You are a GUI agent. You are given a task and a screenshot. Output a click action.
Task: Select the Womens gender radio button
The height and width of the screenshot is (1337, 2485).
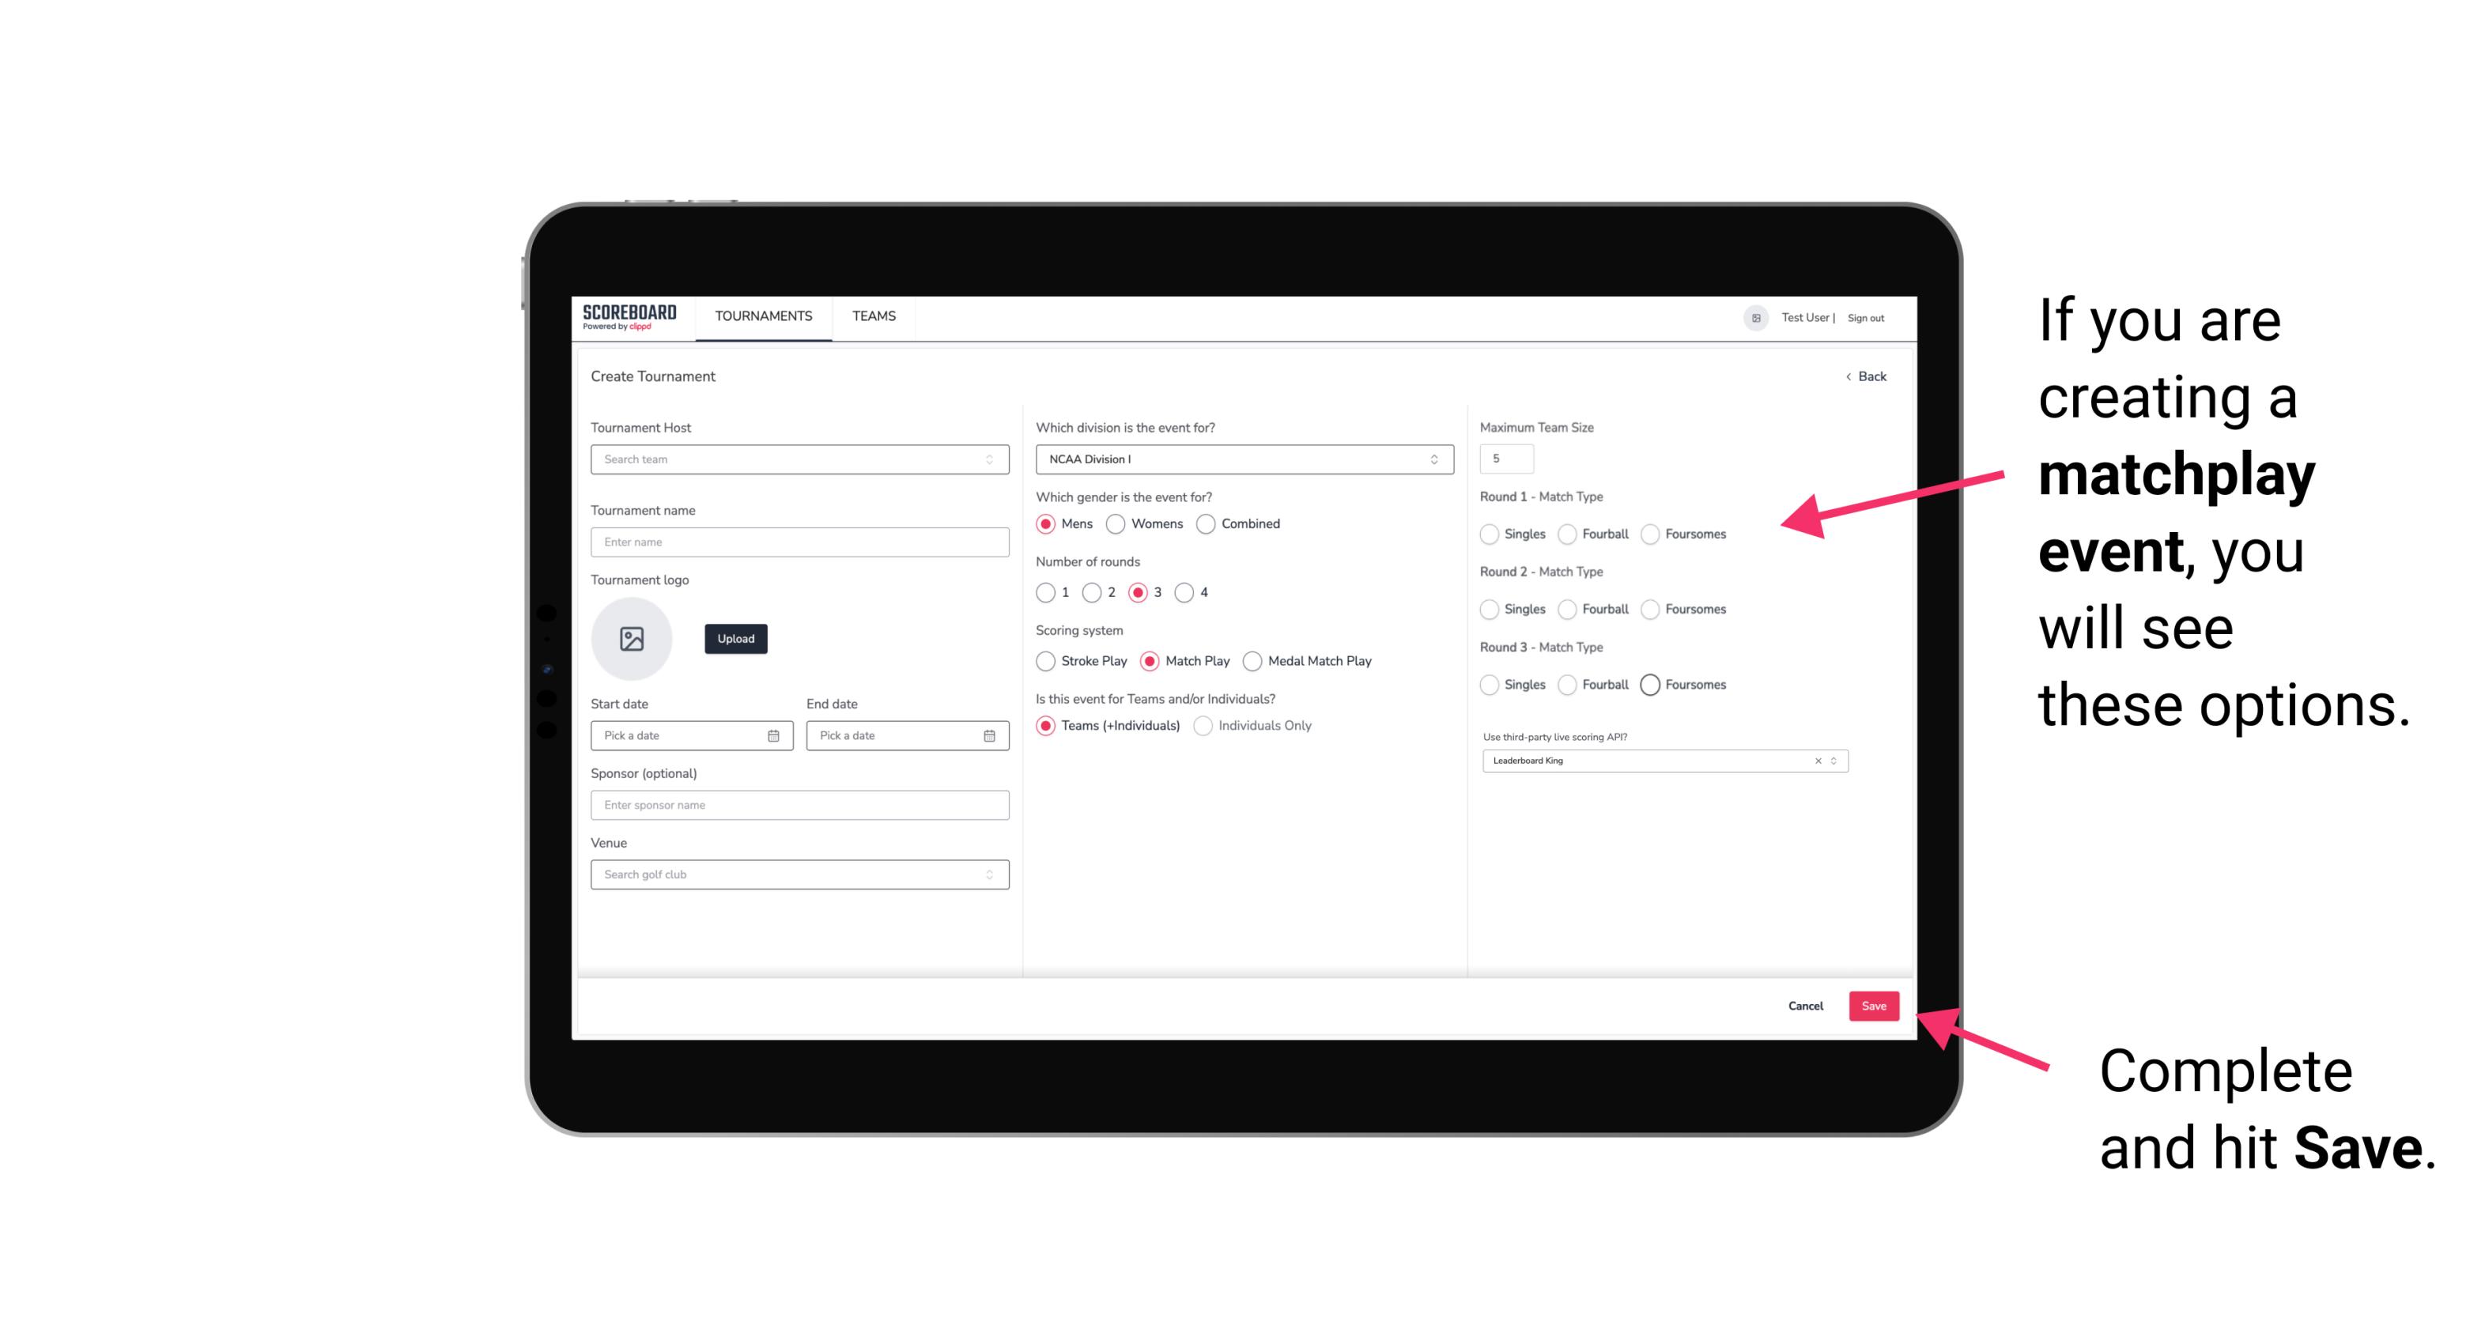tap(1119, 523)
